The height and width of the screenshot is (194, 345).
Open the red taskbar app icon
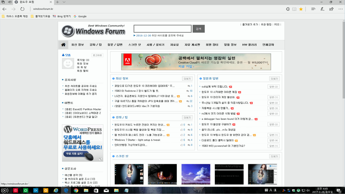click(x=16, y=191)
